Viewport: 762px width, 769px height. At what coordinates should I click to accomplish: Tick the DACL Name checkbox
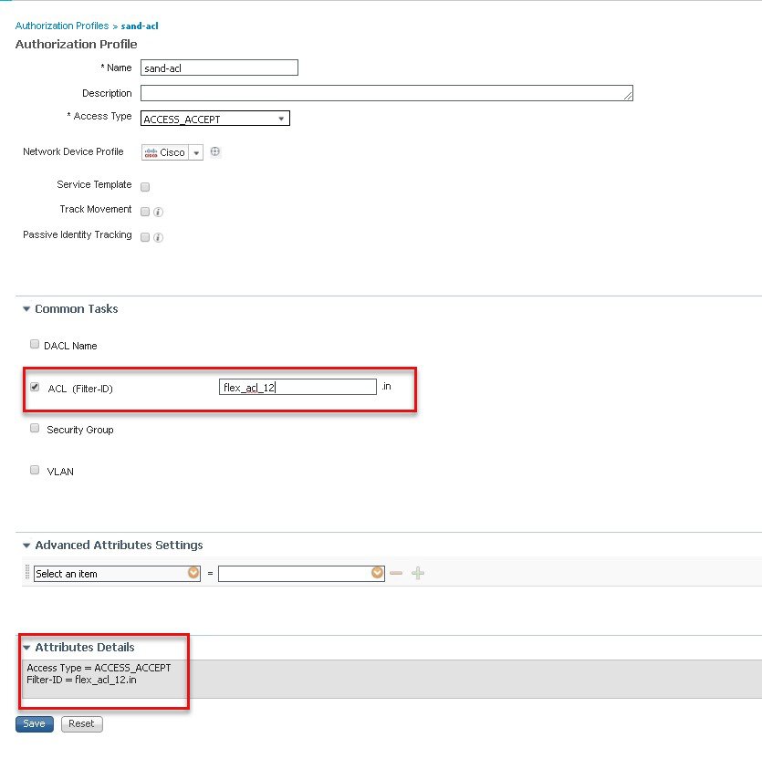point(35,344)
